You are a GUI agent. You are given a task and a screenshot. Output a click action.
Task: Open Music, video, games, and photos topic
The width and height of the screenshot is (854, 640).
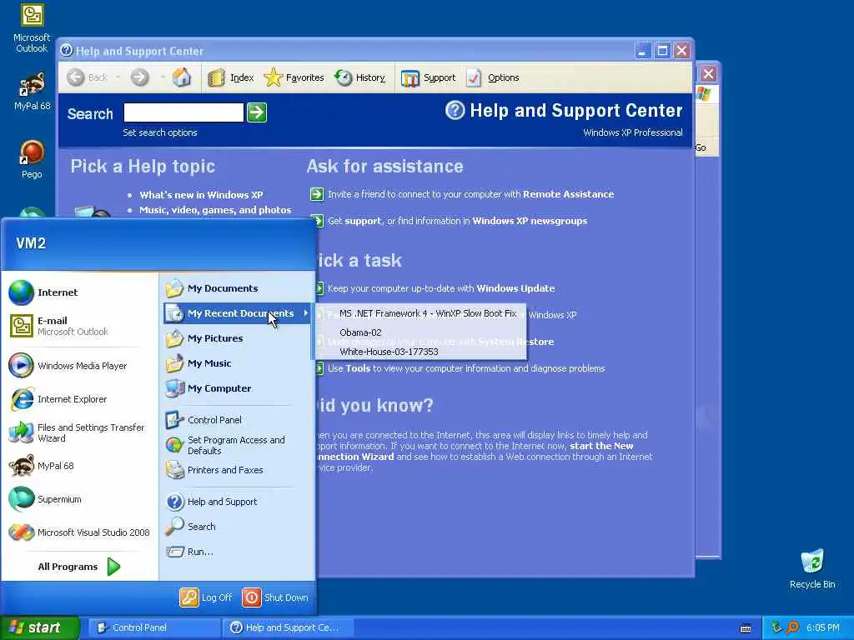(215, 210)
